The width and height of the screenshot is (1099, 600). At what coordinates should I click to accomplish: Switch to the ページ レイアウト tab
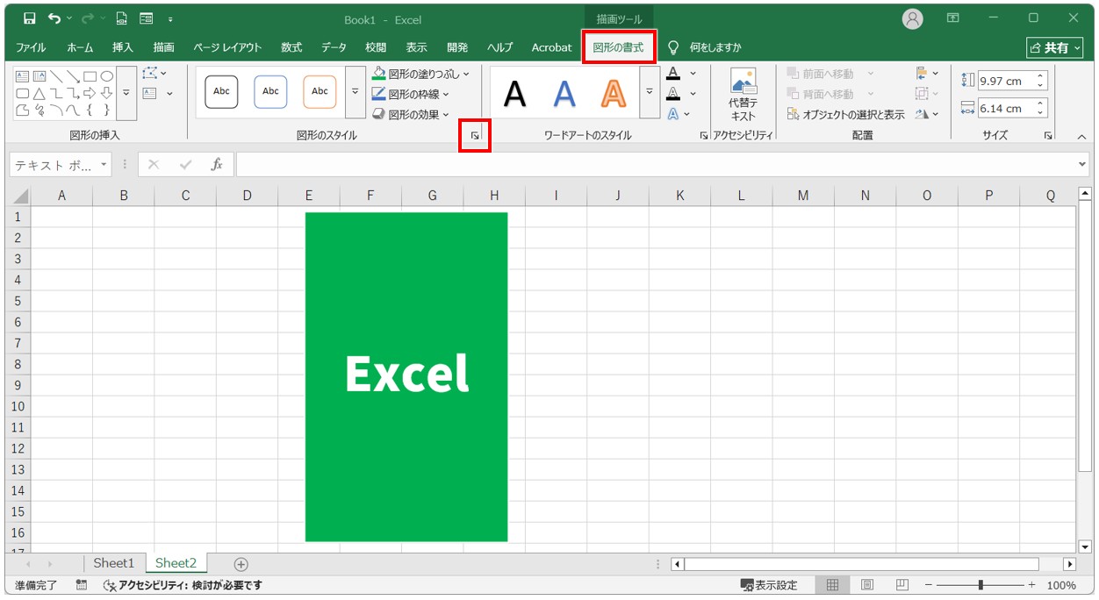pos(227,47)
